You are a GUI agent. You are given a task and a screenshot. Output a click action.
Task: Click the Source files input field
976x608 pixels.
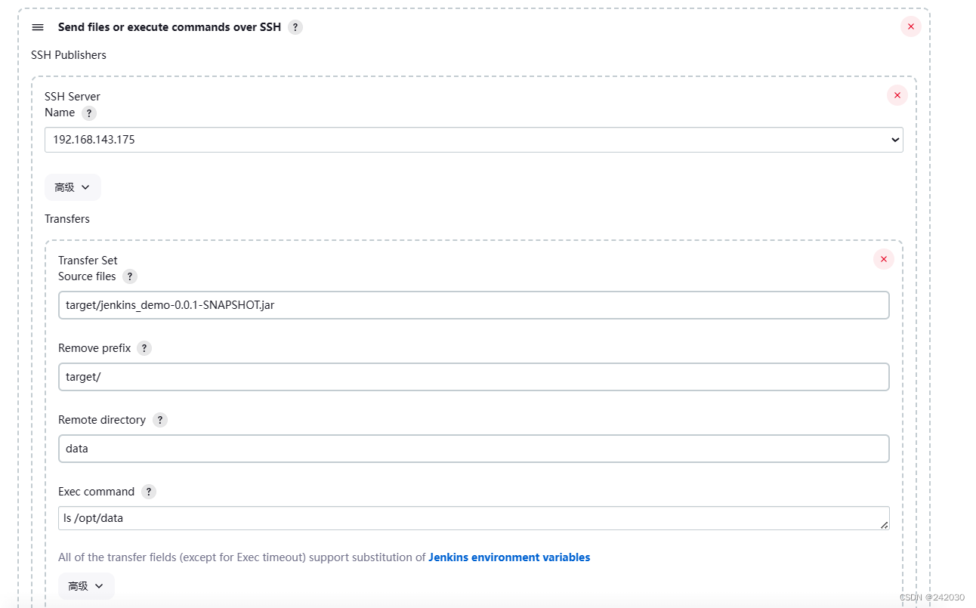click(474, 305)
